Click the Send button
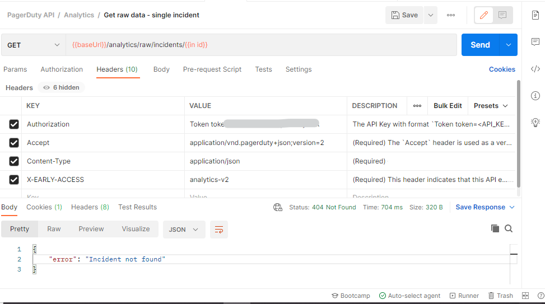Image resolution: width=545 pixels, height=304 pixels. (x=480, y=45)
